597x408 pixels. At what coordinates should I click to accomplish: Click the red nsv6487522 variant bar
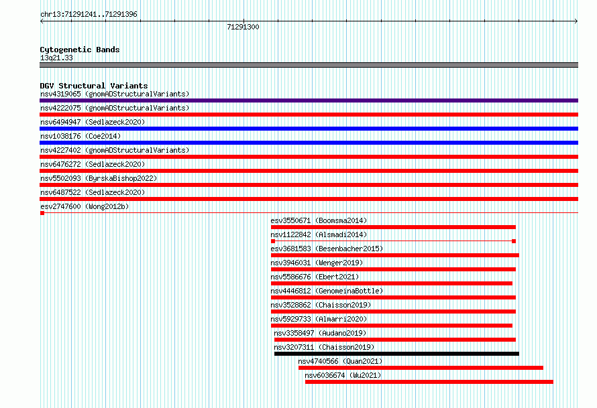(x=309, y=199)
